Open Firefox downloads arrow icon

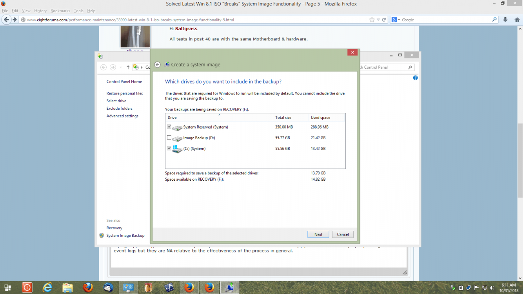click(x=505, y=20)
